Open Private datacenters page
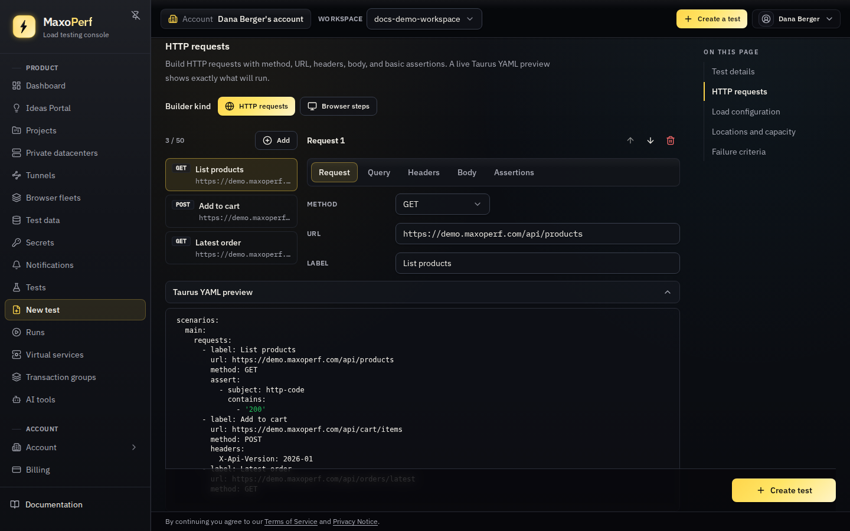 pos(75,153)
